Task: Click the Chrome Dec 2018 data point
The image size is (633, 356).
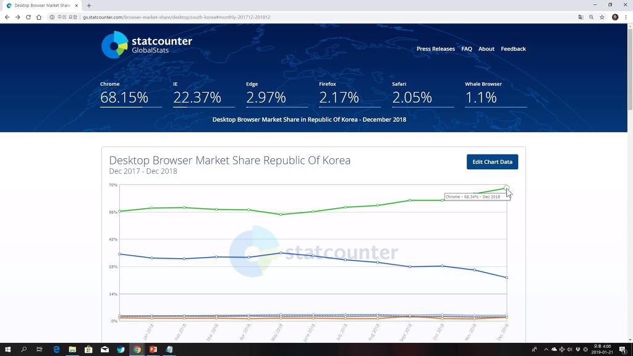Action: click(x=506, y=188)
